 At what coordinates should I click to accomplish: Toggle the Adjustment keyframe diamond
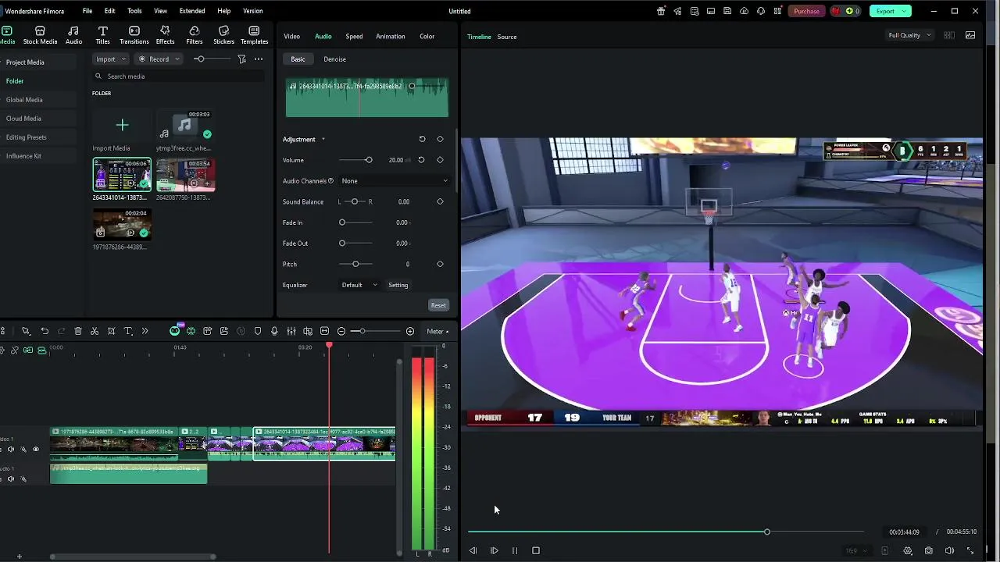440,139
